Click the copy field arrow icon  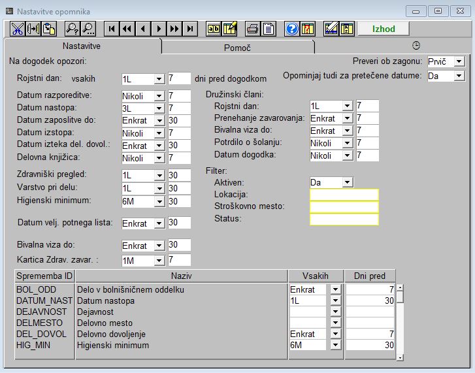33,29
